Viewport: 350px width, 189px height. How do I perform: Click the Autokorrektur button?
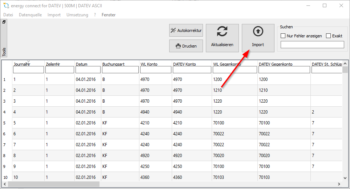pyautogui.click(x=186, y=30)
